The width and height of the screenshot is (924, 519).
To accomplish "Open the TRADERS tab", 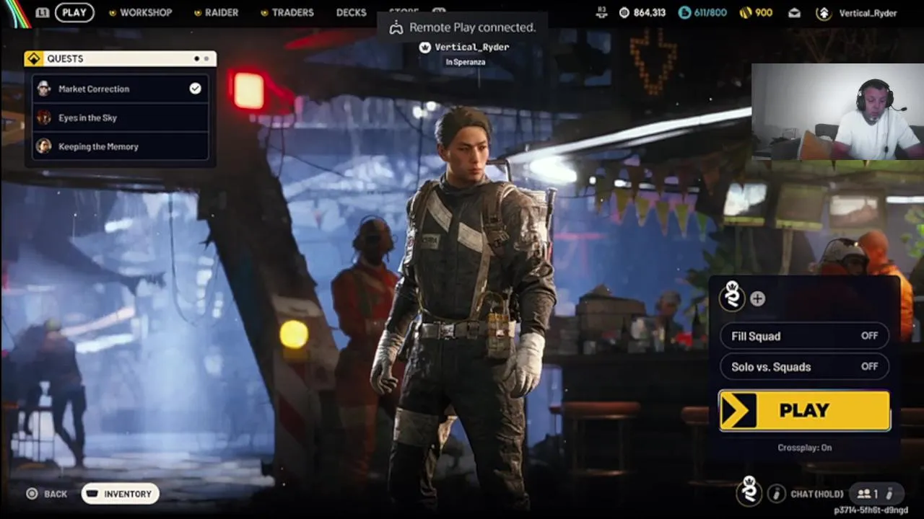I will click(x=287, y=12).
